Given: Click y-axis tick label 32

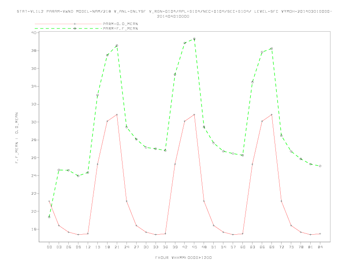Looking at the screenshot, I should pyautogui.click(x=34, y=104).
